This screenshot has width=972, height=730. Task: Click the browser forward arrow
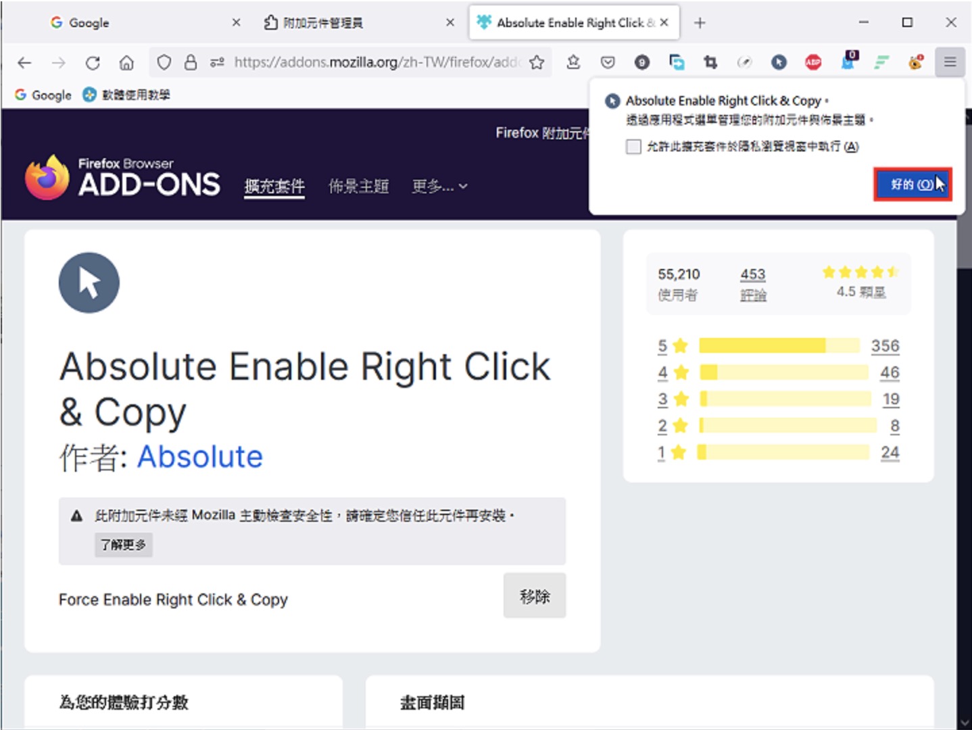59,63
